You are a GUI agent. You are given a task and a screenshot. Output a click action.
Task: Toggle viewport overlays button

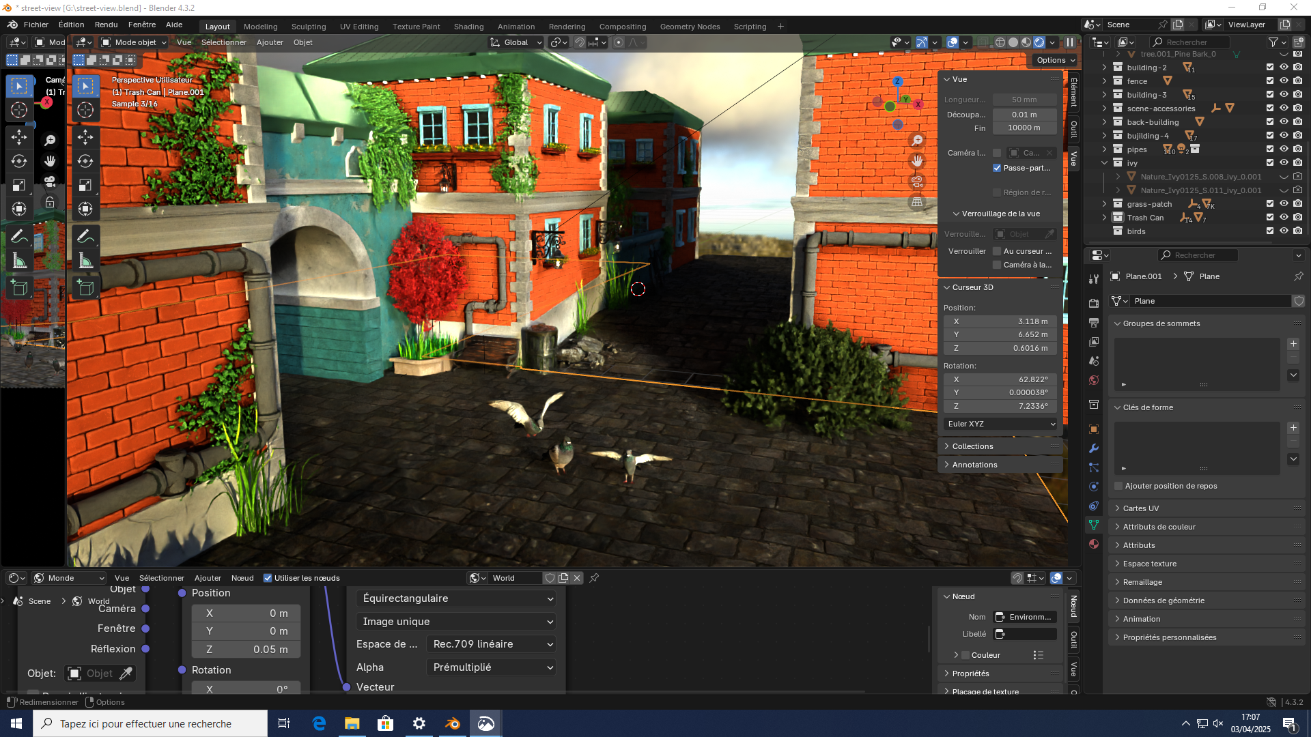click(953, 42)
